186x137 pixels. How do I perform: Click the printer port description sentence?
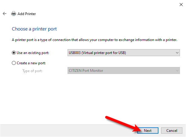pos(95,40)
